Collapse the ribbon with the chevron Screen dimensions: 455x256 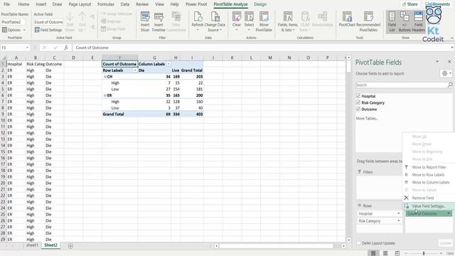452,38
